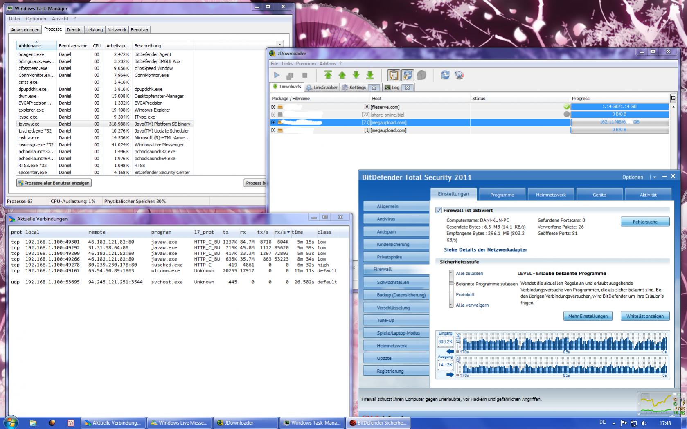Click the grey premium toggle in JDownloader
The width and height of the screenshot is (687, 429).
[421, 75]
